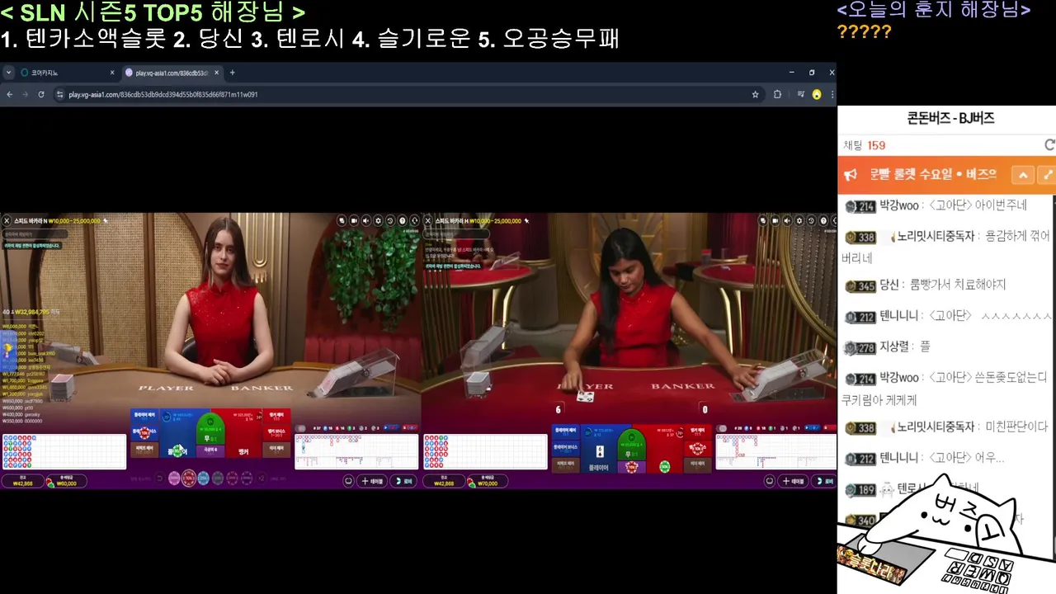Click bead road scoreboard in left game

64,451
